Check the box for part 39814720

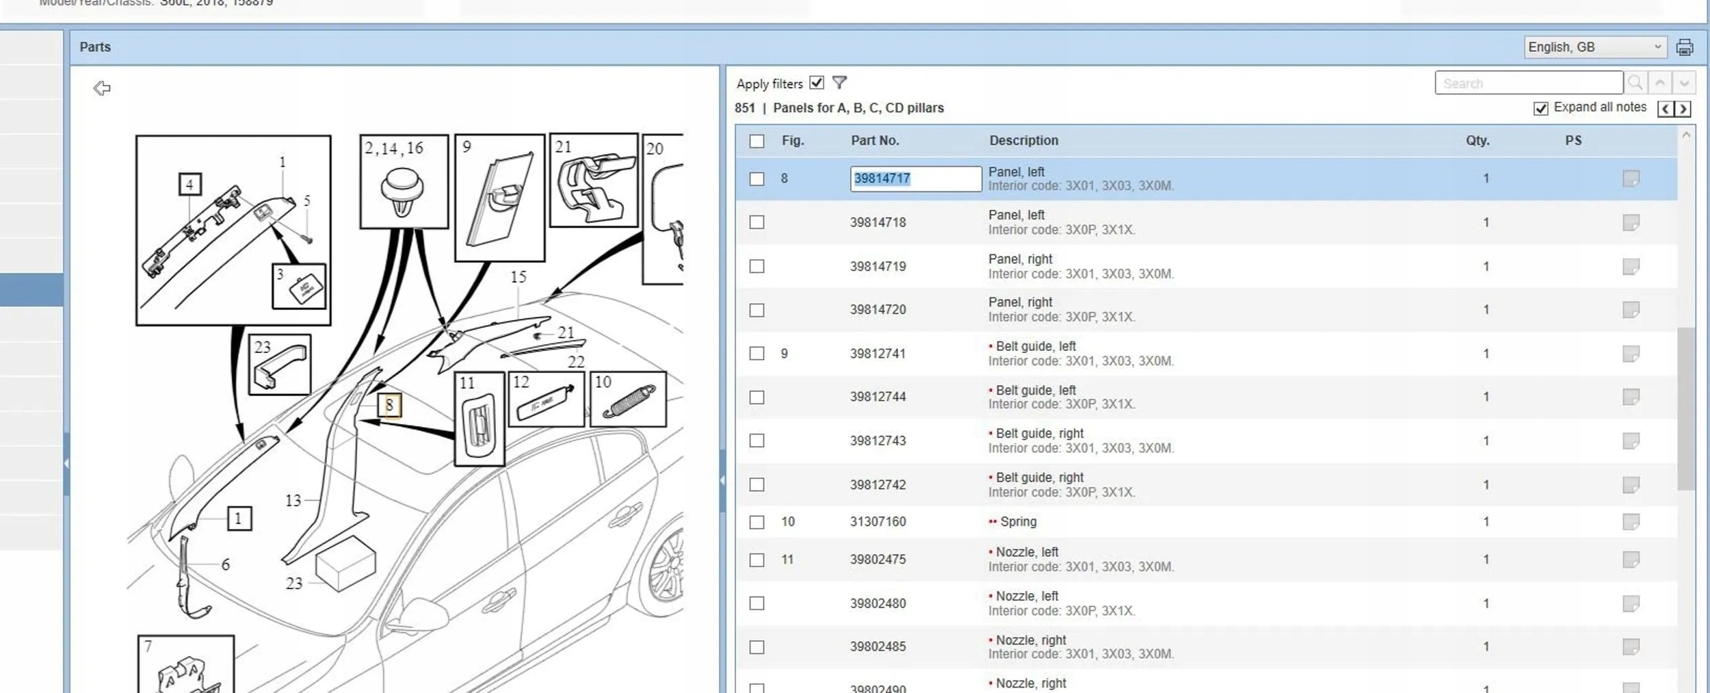(757, 310)
